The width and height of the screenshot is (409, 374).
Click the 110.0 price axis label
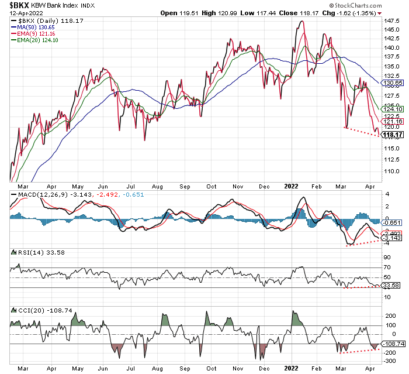[x=392, y=171]
